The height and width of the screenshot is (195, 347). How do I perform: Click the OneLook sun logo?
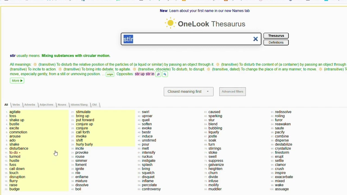pyautogui.click(x=170, y=23)
